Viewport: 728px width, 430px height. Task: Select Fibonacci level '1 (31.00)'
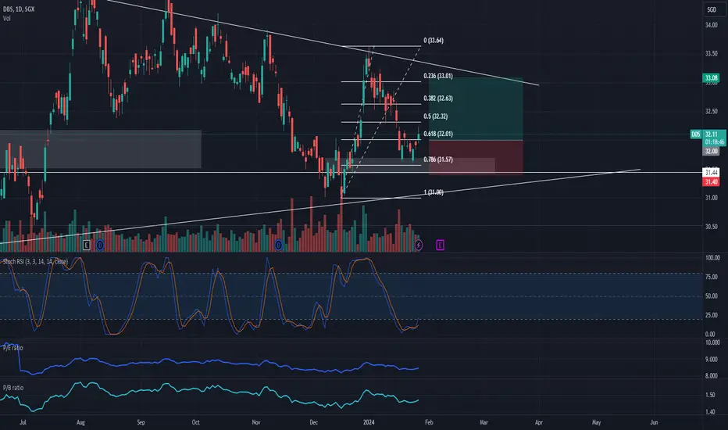(434, 192)
